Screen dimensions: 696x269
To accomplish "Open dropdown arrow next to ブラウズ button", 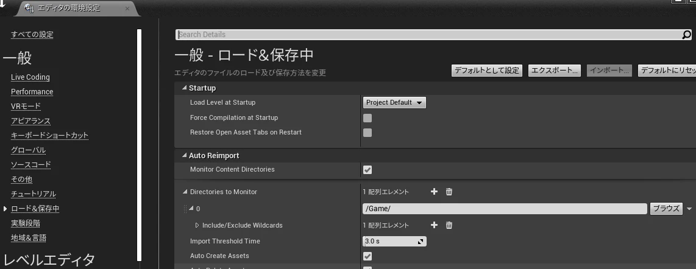I will [689, 209].
